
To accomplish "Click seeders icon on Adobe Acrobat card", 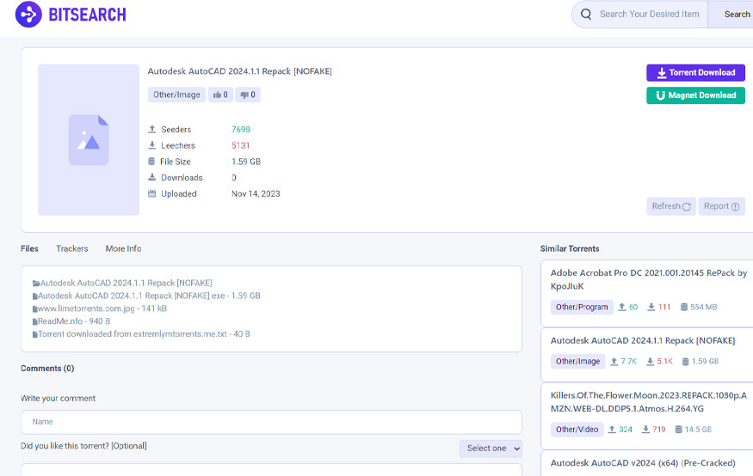I will click(x=622, y=307).
